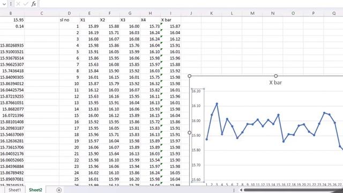Open the Name Box dropdown arrow

pyautogui.click(x=4, y=4)
